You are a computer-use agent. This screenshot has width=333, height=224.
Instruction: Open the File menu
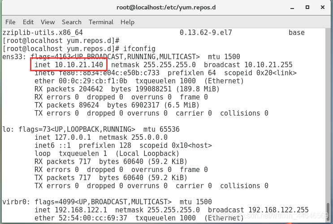pyautogui.click(x=10, y=22)
